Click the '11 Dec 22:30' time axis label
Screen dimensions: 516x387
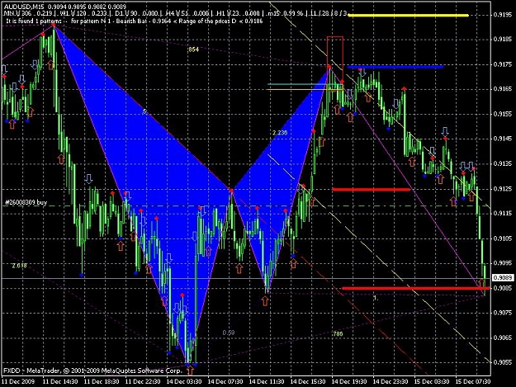tap(143, 381)
